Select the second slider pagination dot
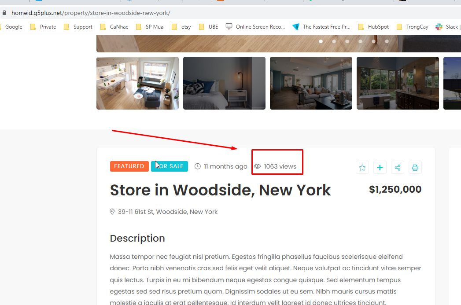Viewport: 461px width, 305px height. tap(334, 41)
